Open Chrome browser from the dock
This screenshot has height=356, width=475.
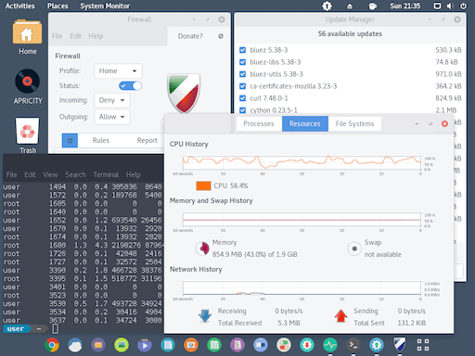[52, 345]
